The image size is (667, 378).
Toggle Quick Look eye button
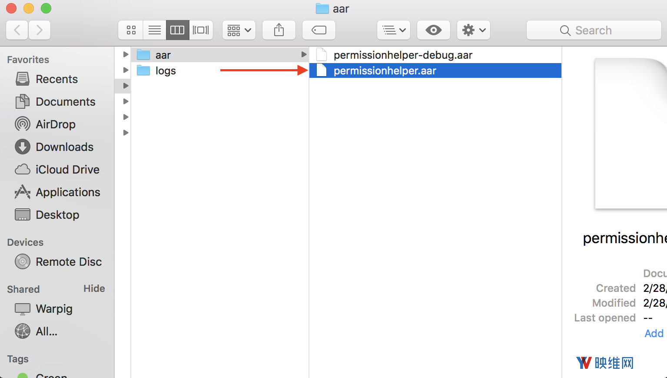(433, 30)
